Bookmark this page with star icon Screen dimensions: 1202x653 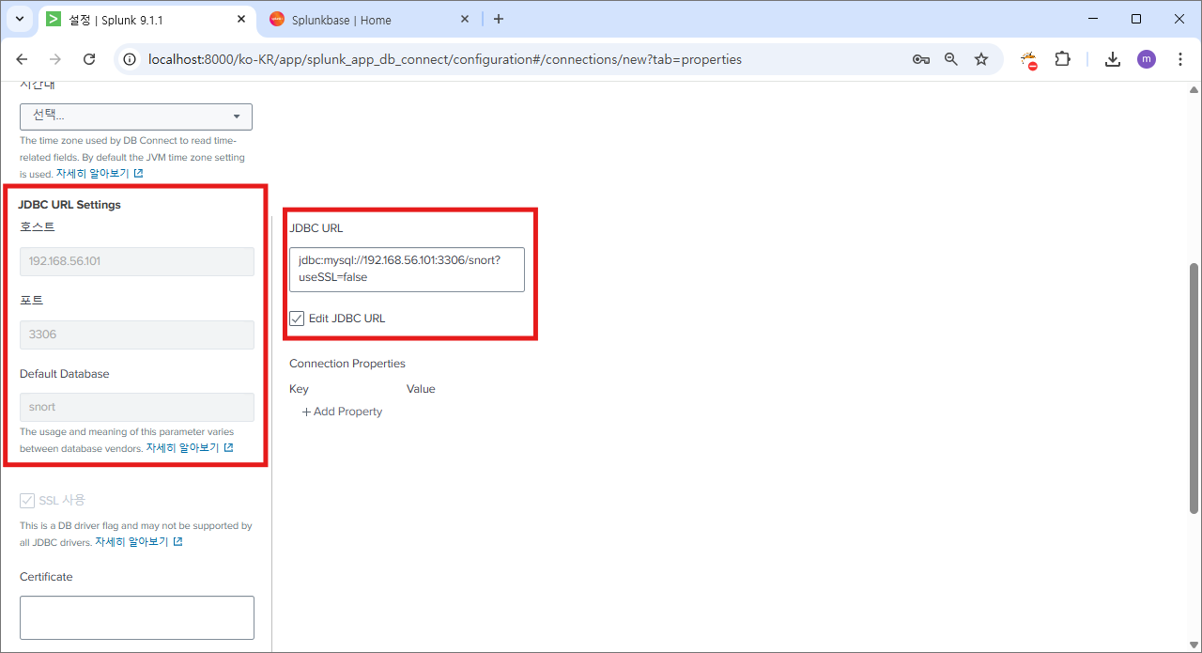981,59
